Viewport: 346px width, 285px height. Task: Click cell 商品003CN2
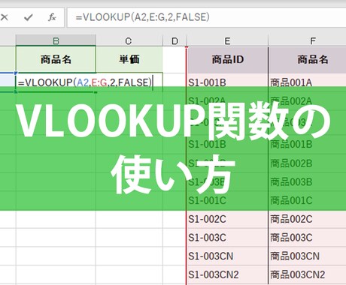pyautogui.click(x=308, y=274)
